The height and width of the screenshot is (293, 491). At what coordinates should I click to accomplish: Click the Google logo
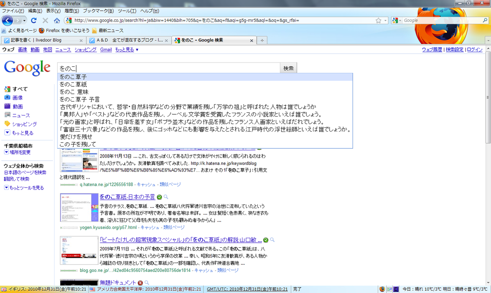(27, 68)
